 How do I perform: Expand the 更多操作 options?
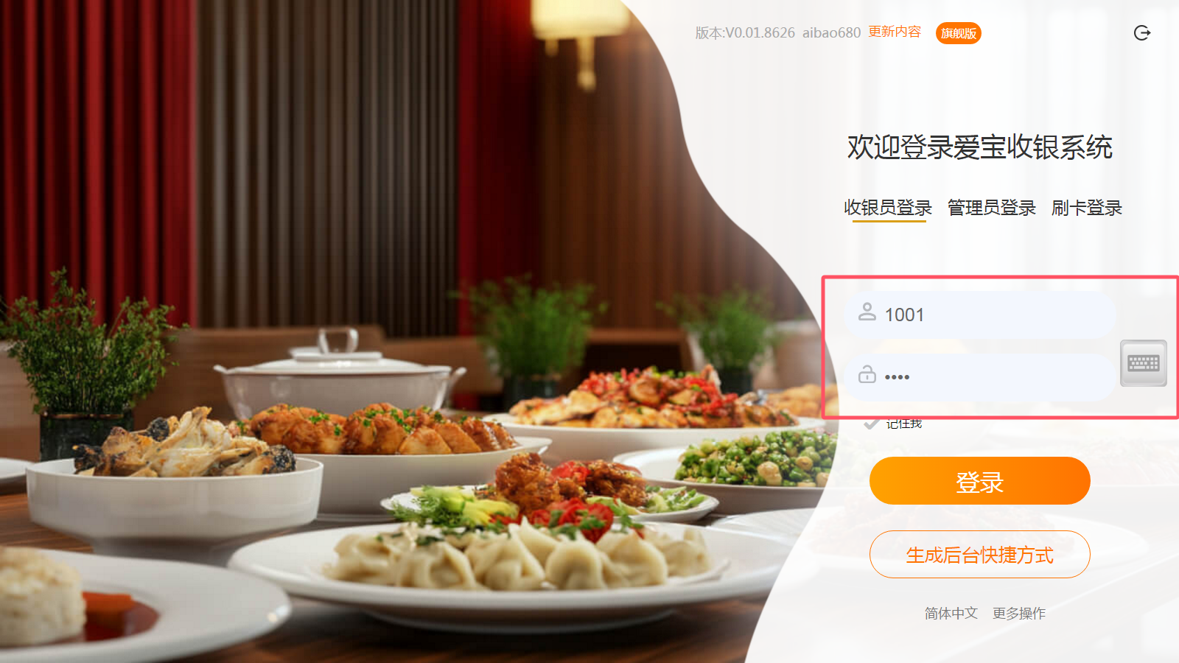(1019, 613)
